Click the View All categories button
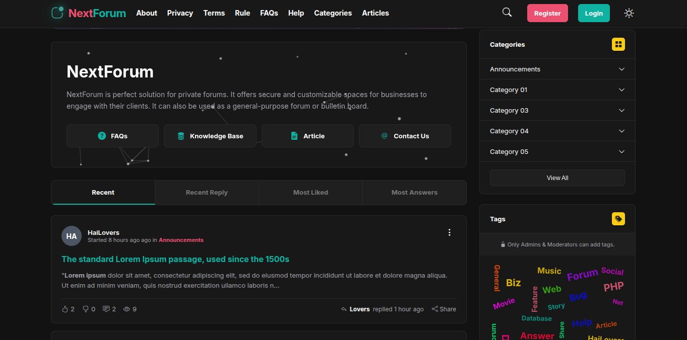 [x=557, y=178]
